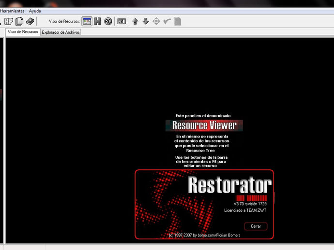Switch to Explorador de Archivos tab
Image resolution: width=334 pixels, height=250 pixels.
click(x=61, y=32)
